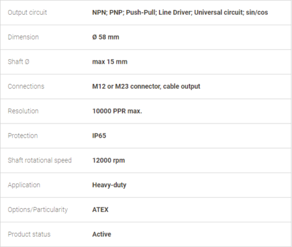Click the Output circuit label

click(x=27, y=12)
